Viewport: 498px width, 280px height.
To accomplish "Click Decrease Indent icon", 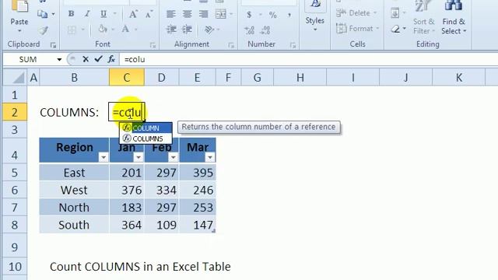I will pos(171,30).
